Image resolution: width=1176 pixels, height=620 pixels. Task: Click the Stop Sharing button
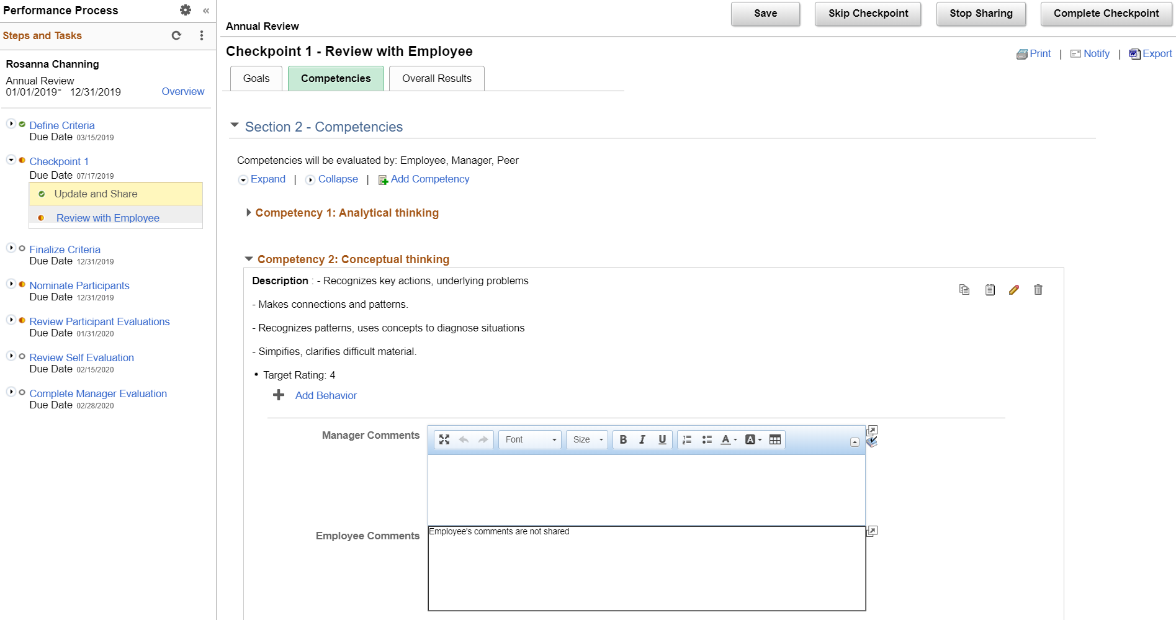click(x=981, y=14)
